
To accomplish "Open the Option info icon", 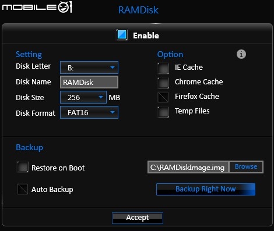I will click(x=241, y=54).
